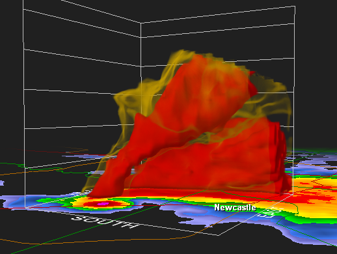Click the top center corner of wireframe box

point(141,23)
